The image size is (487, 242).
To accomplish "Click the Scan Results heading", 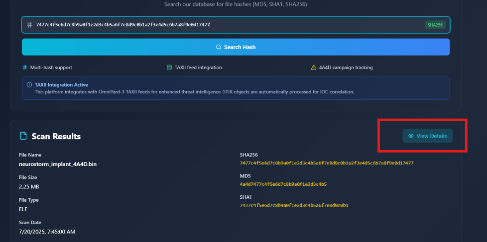I will [56, 136].
